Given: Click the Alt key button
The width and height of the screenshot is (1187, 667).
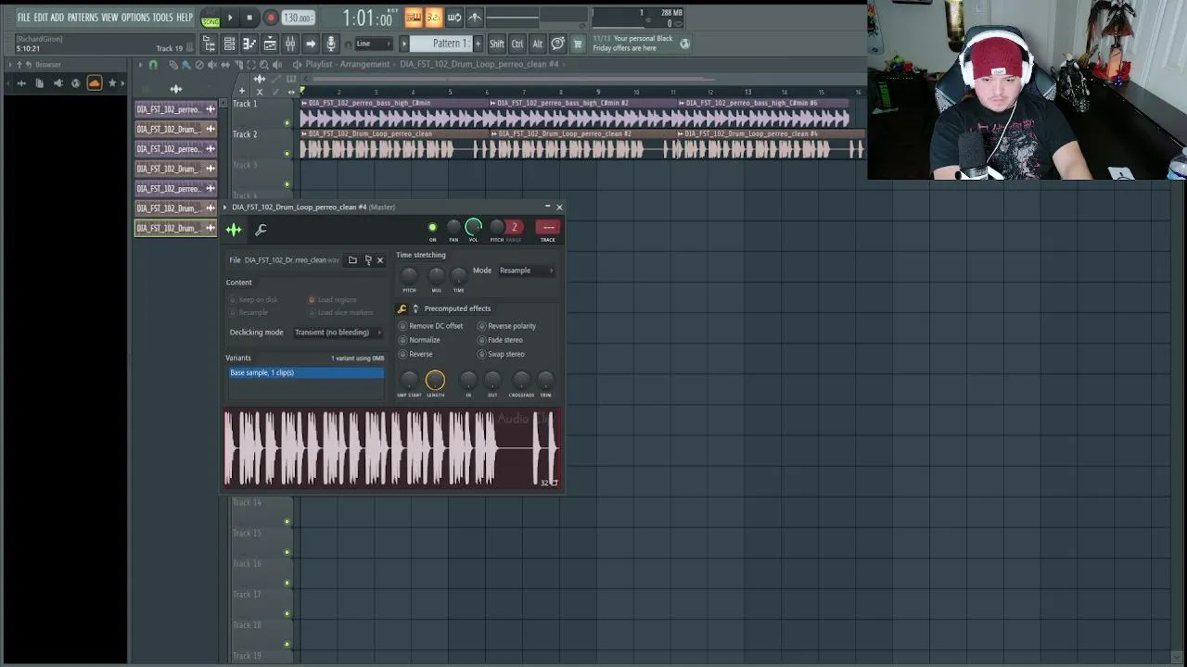Looking at the screenshot, I should click(x=537, y=44).
